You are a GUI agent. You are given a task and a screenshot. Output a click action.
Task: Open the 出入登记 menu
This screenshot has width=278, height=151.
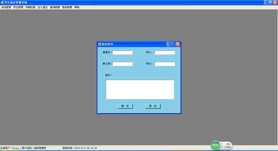point(43,7)
